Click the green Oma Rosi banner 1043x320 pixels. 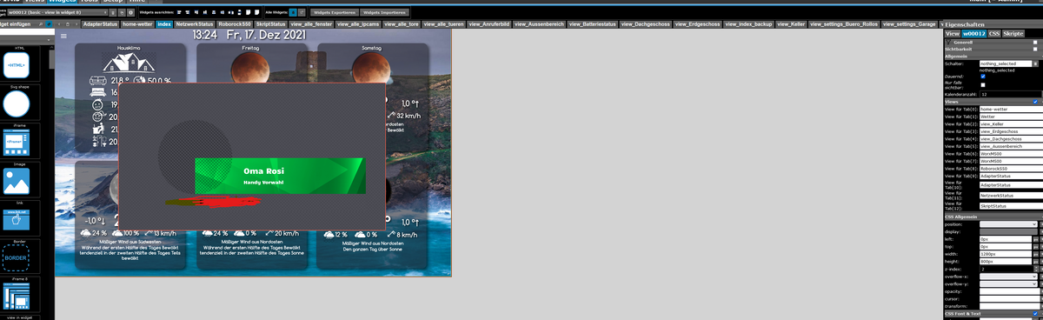(280, 176)
